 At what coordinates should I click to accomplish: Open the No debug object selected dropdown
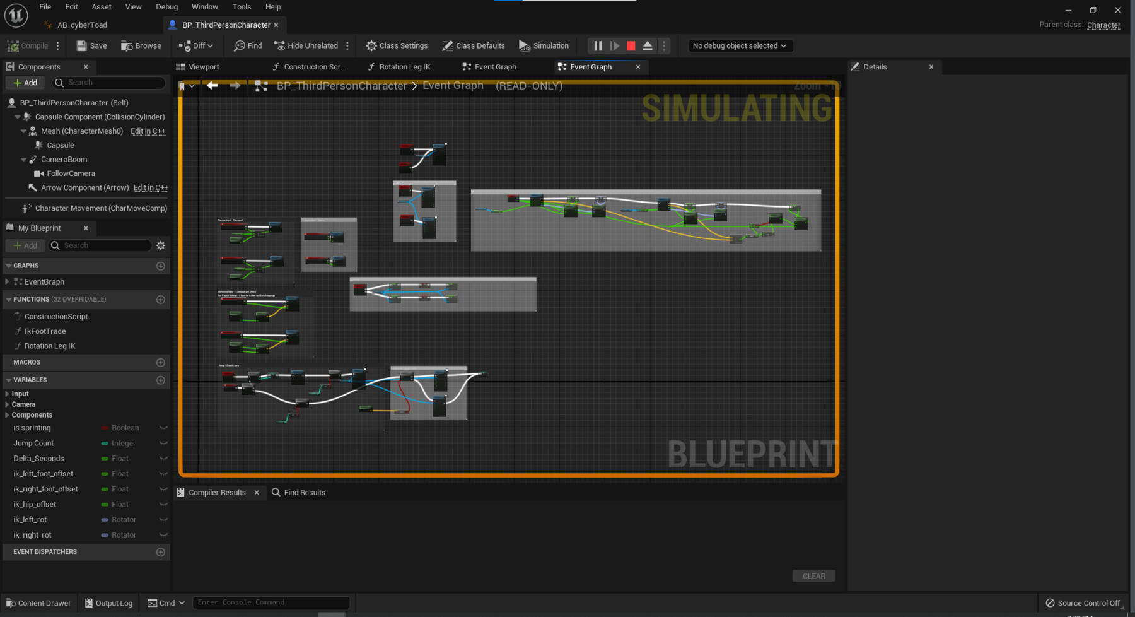739,45
